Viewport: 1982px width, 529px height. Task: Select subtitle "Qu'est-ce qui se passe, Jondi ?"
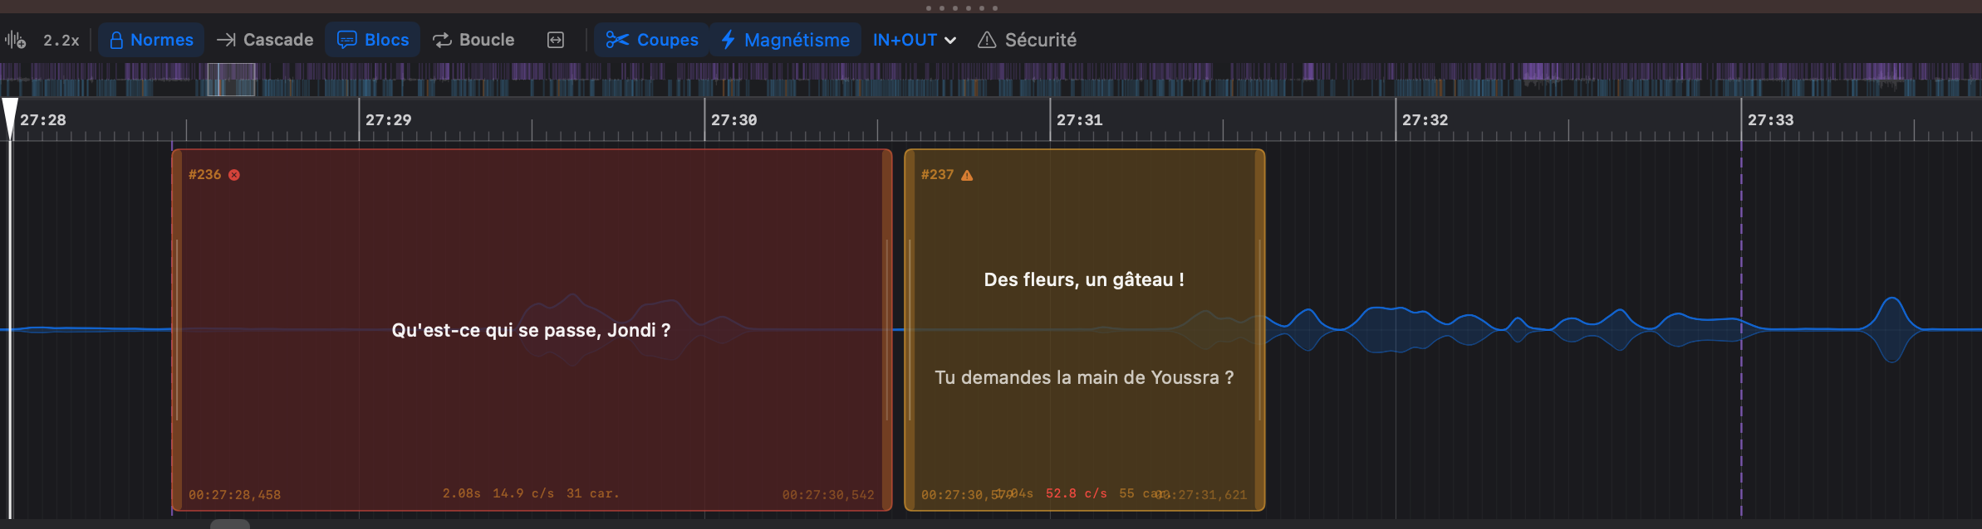(531, 330)
